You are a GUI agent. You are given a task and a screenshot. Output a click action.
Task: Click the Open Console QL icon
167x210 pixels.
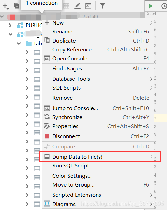pyautogui.click(x=47, y=59)
